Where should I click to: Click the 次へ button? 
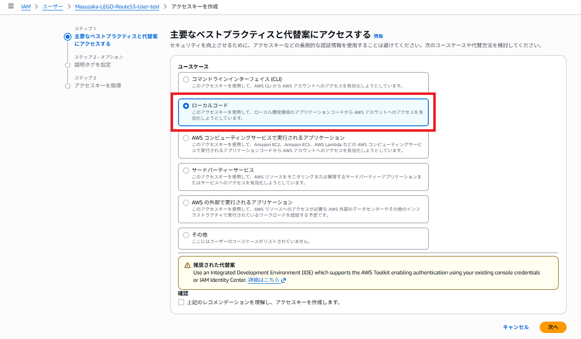553,327
